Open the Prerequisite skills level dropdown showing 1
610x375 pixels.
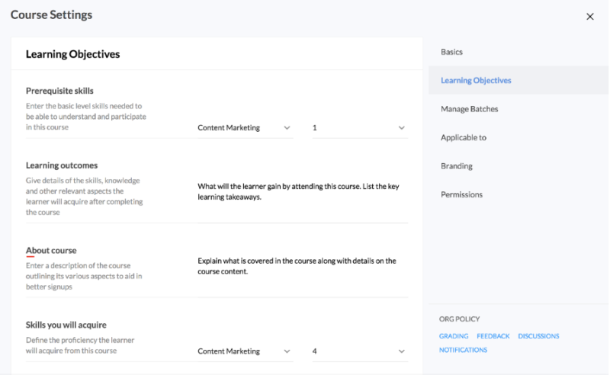[x=359, y=128]
